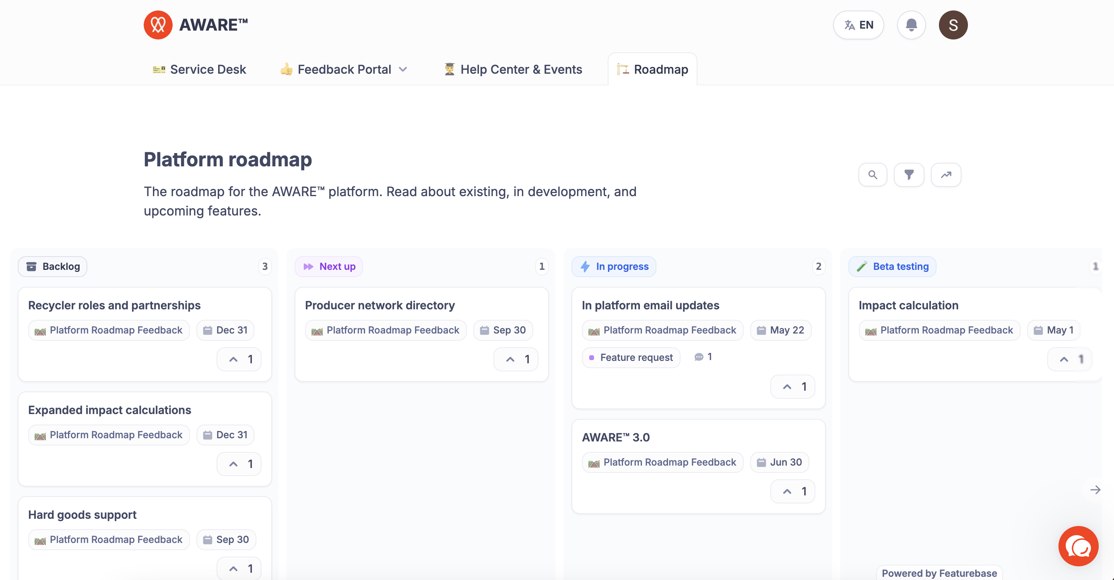
Task: Click the In progress column label
Action: tap(614, 267)
